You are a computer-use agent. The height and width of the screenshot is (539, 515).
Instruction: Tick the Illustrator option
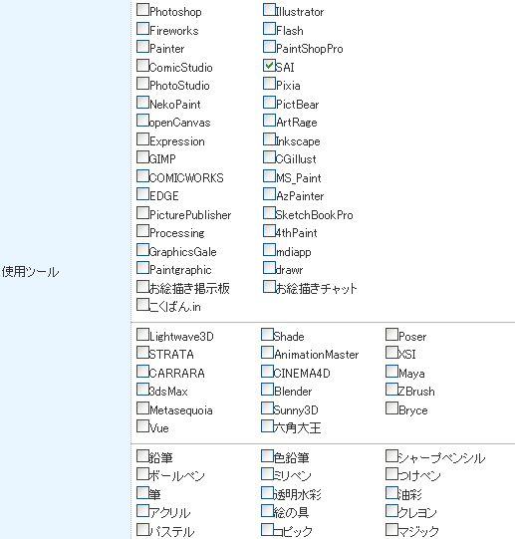point(269,10)
